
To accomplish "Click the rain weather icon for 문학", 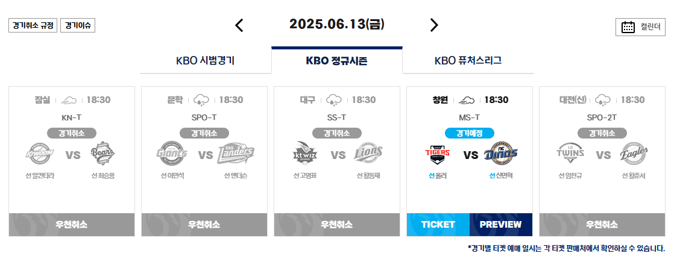I will [x=201, y=100].
